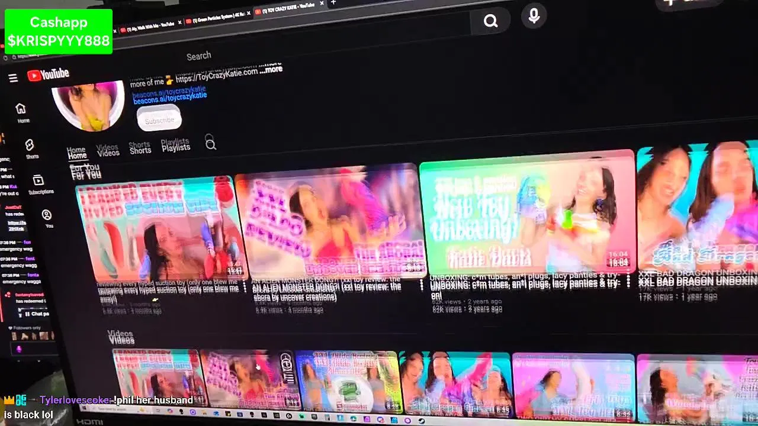Image resolution: width=758 pixels, height=426 pixels.
Task: Click the magnifier search button in YouTube header
Action: (490, 21)
